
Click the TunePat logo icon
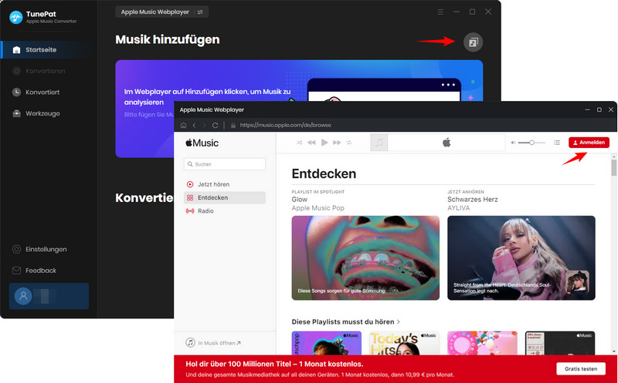[16, 17]
